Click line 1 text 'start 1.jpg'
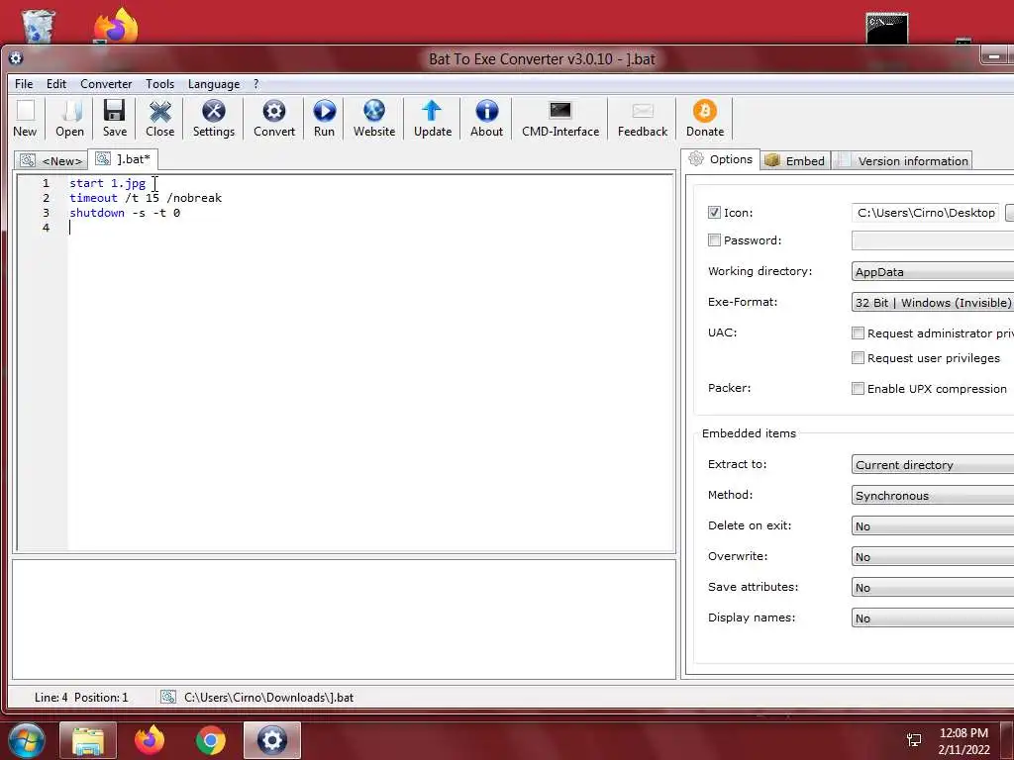This screenshot has height=760, width=1014. click(x=107, y=183)
